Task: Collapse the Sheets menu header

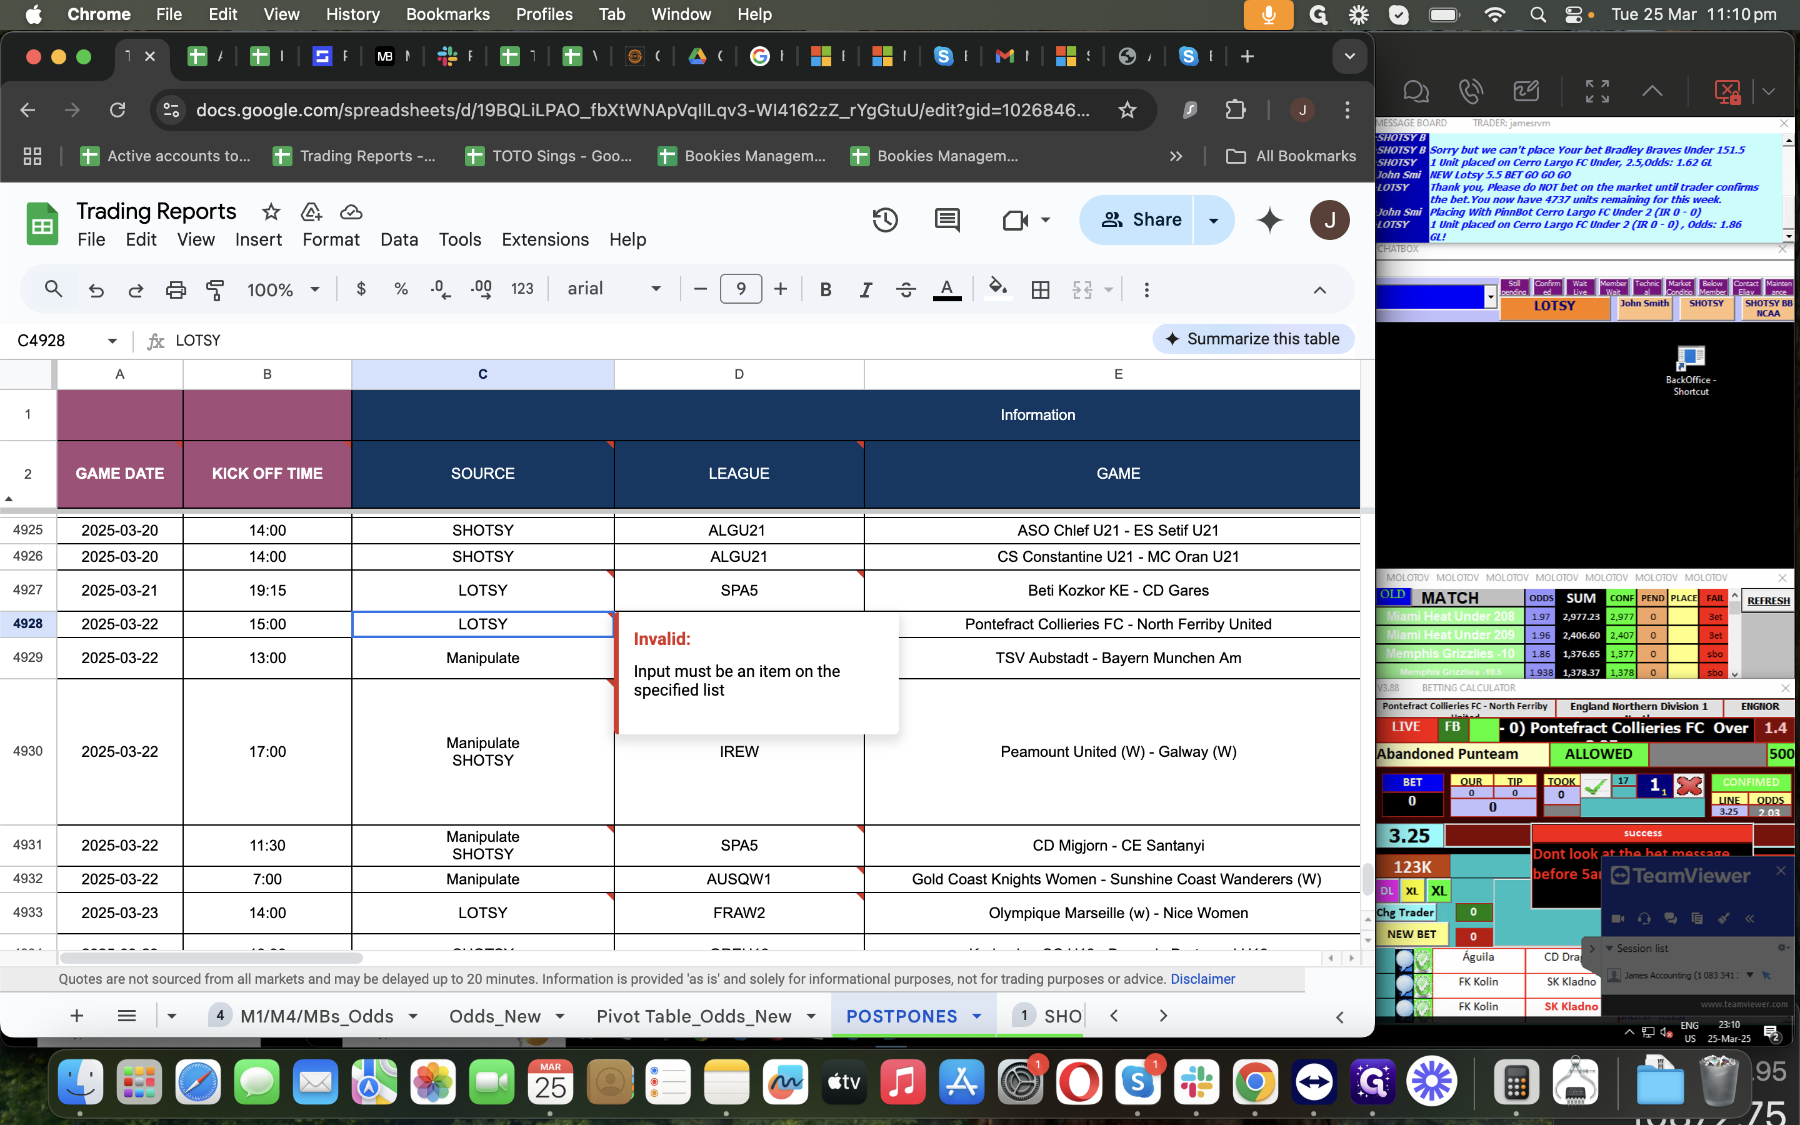Action: 1319,289
